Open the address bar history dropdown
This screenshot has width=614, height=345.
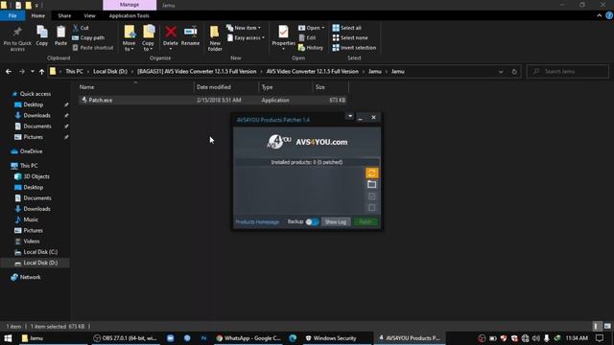click(501, 72)
